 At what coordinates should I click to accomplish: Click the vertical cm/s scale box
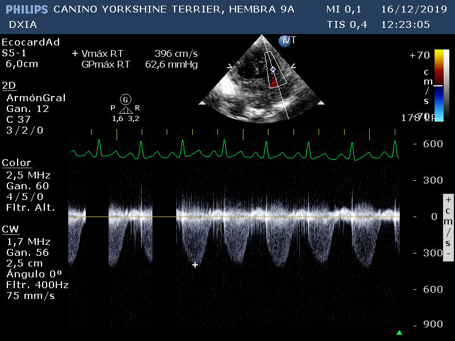pyautogui.click(x=448, y=226)
